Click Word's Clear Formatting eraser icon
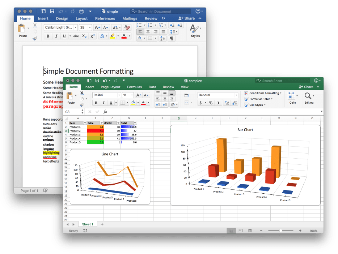This screenshot has height=254, width=338. [x=127, y=27]
